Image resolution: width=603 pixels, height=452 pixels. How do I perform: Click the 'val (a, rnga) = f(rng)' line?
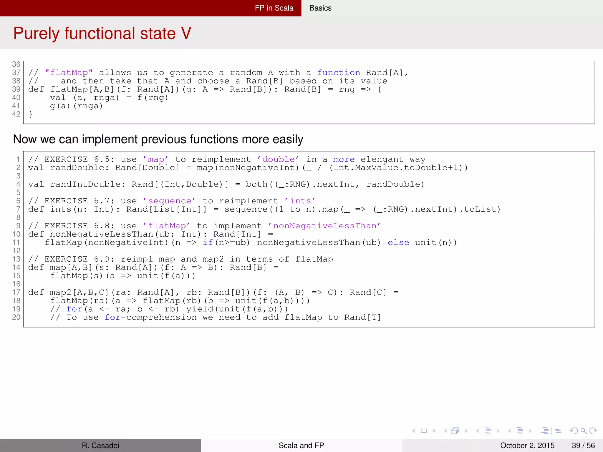[x=109, y=98]
